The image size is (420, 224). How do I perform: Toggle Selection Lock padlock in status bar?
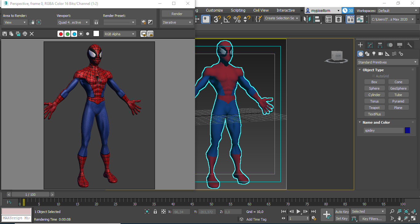(x=155, y=211)
